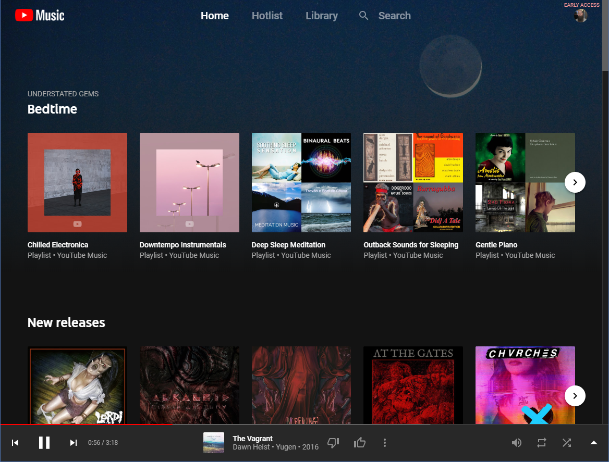Click the EARLY ACCESS label

tap(581, 5)
